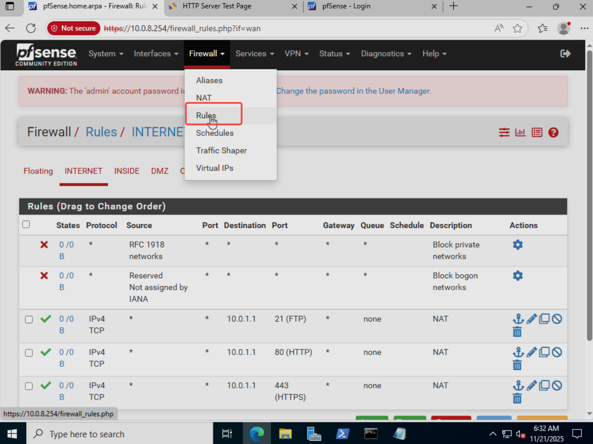
Task: Click the red help question mark icon
Action: tap(553, 132)
